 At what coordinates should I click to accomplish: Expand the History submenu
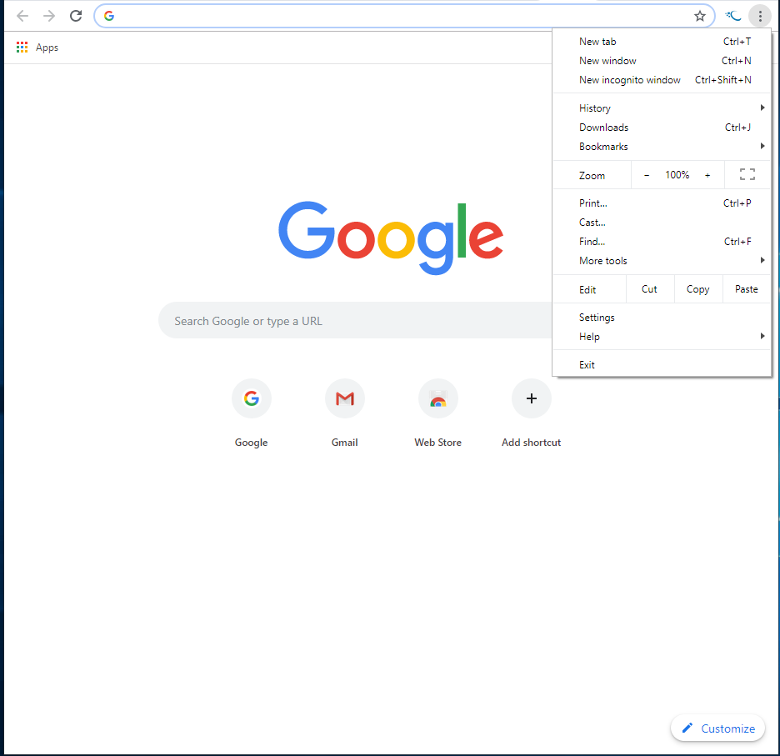pyautogui.click(x=662, y=108)
